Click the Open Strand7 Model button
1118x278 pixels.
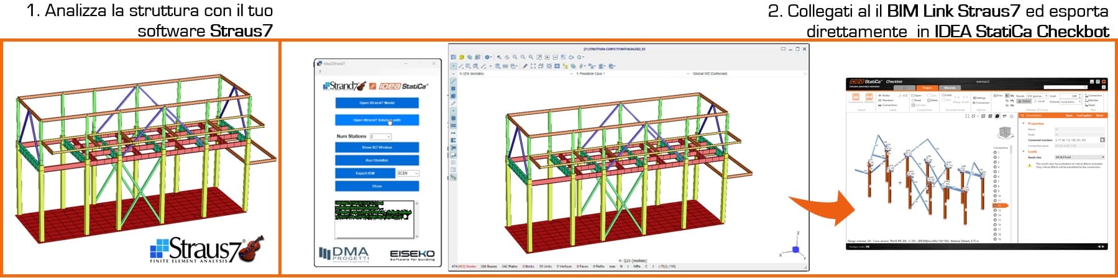[377, 103]
